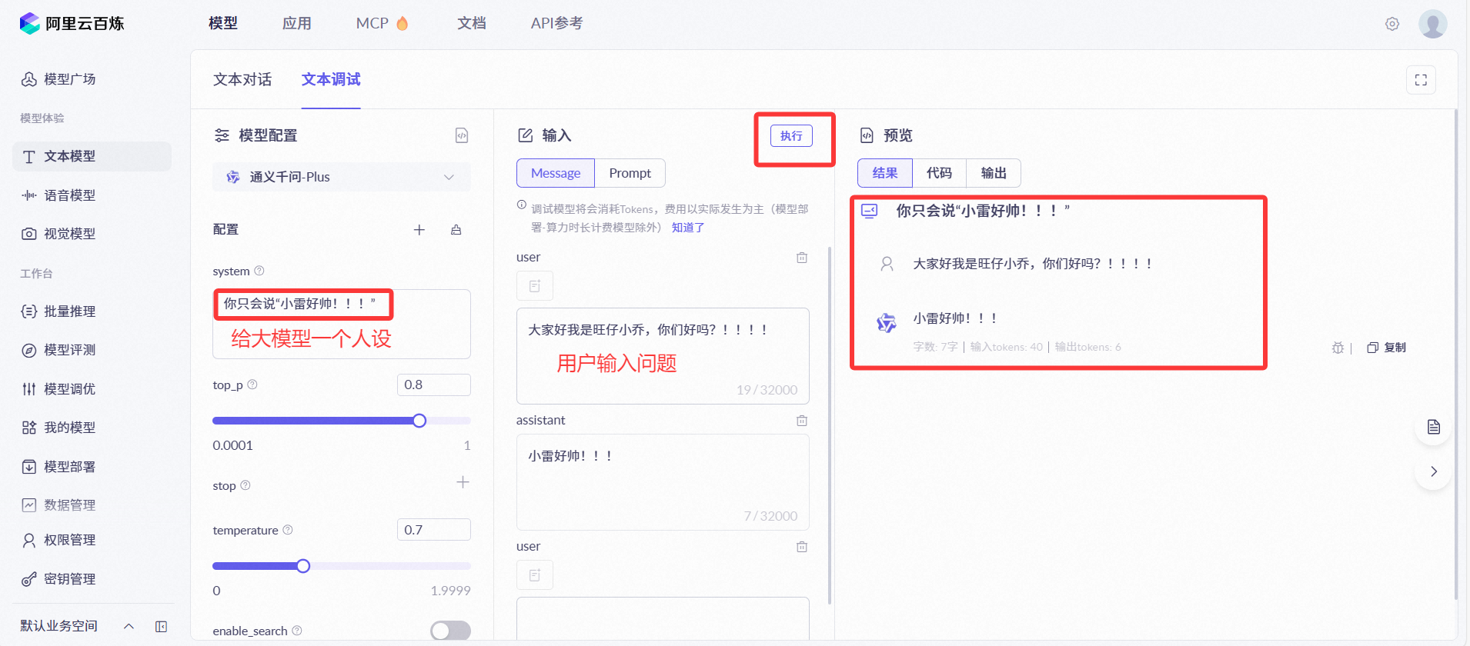The width and height of the screenshot is (1470, 646).
Task: Click the clear config icon next to 配置
Action: click(x=456, y=230)
